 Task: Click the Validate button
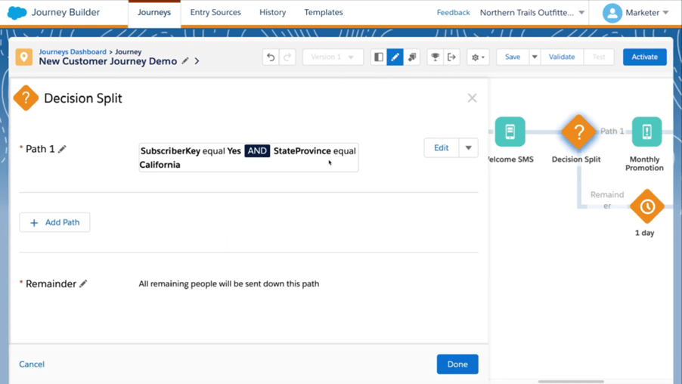[x=562, y=57]
